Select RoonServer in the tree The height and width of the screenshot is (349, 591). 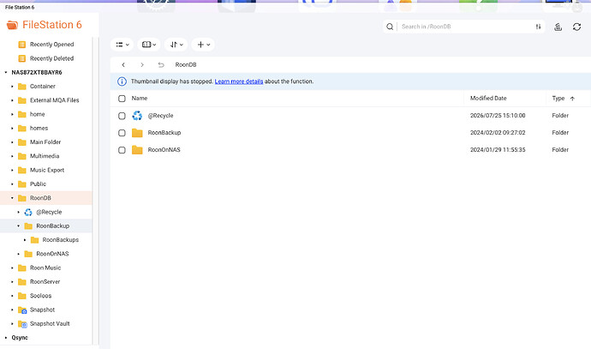click(x=45, y=281)
